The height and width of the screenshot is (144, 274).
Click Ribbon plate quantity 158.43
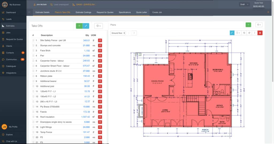click(86, 76)
